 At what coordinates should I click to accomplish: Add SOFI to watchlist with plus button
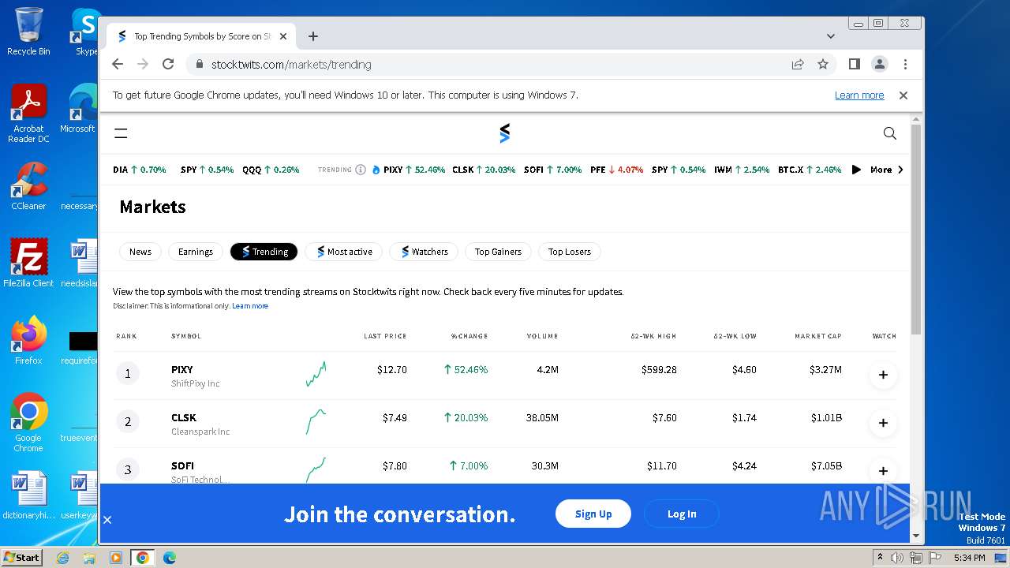click(x=883, y=471)
